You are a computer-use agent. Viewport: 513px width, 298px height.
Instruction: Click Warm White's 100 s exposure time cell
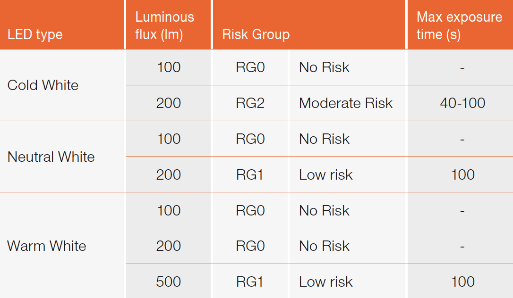pos(462,281)
